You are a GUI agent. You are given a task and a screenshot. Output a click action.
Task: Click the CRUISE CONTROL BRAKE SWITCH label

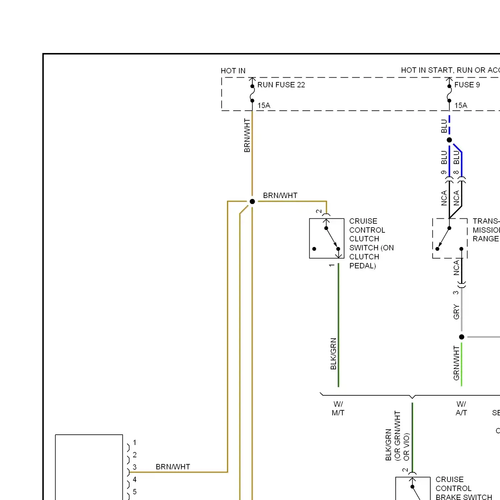click(464, 488)
